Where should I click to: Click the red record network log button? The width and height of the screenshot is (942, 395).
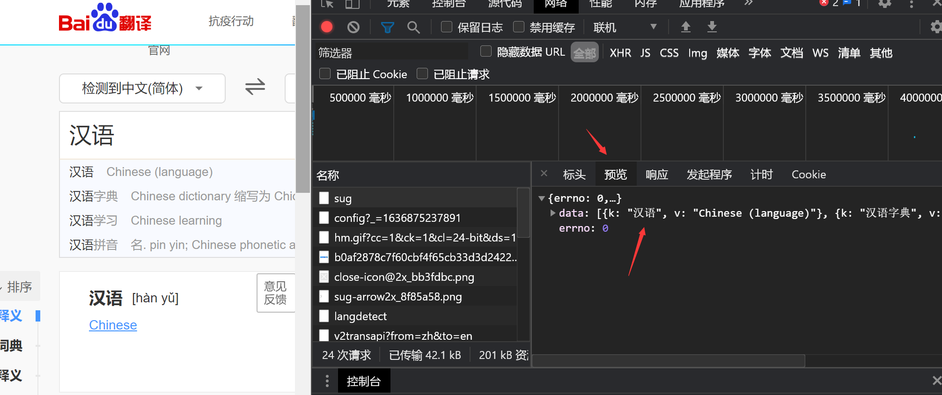pos(327,27)
